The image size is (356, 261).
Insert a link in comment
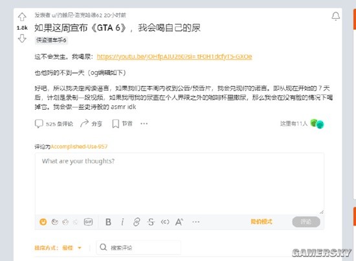[137, 222]
